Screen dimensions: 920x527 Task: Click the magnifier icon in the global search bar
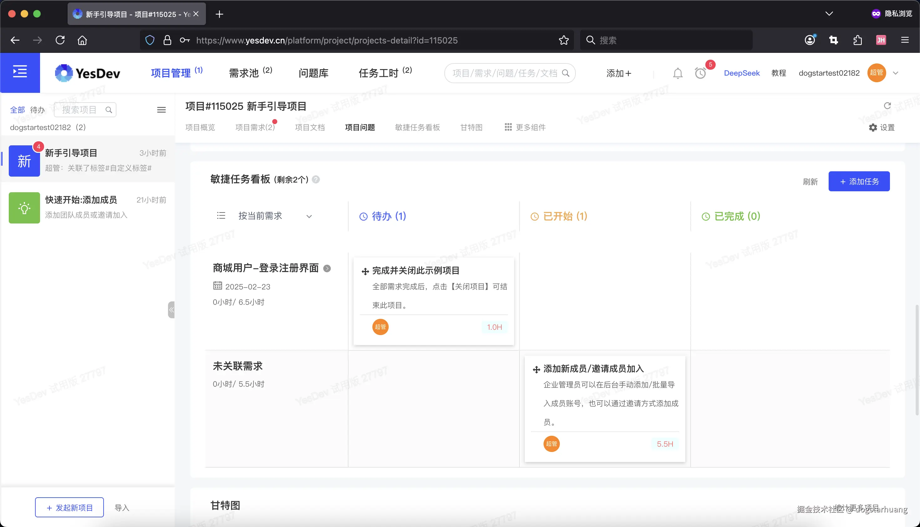[x=566, y=73]
